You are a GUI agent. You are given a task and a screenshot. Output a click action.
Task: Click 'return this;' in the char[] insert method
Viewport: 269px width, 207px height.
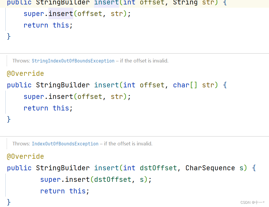48,108
